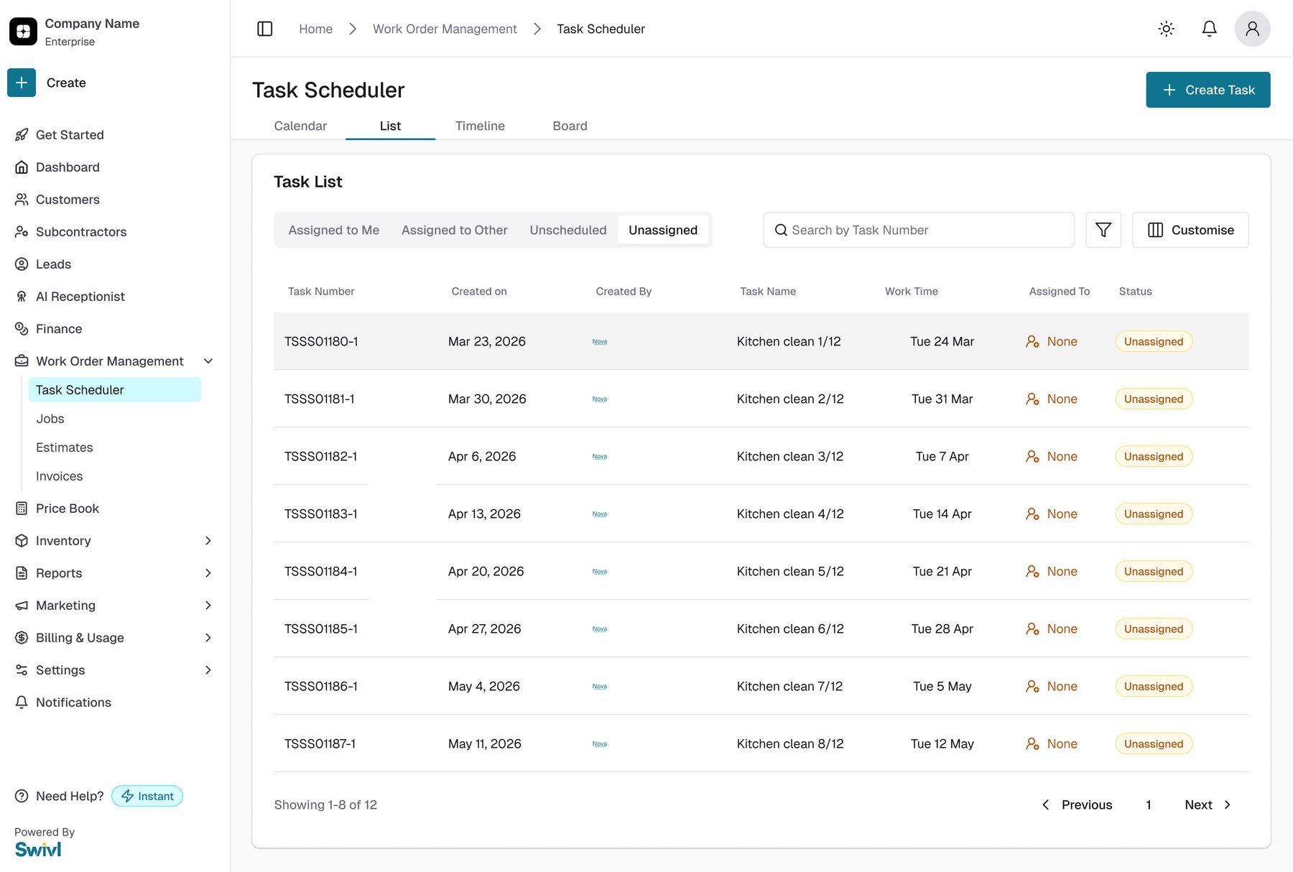Open the user profile avatar
Screen dimensions: 1293x872
(x=1252, y=29)
